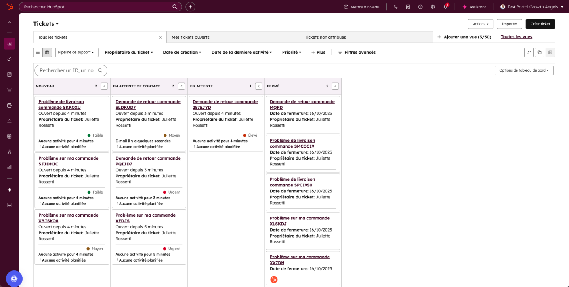569x287 pixels.
Task: Open the help question mark icon
Action: [420, 7]
